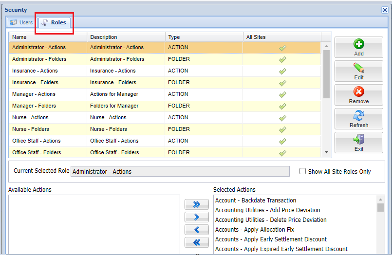Select the Nurse - Folders role name
Image resolution: width=392 pixels, height=255 pixels.
click(x=31, y=129)
